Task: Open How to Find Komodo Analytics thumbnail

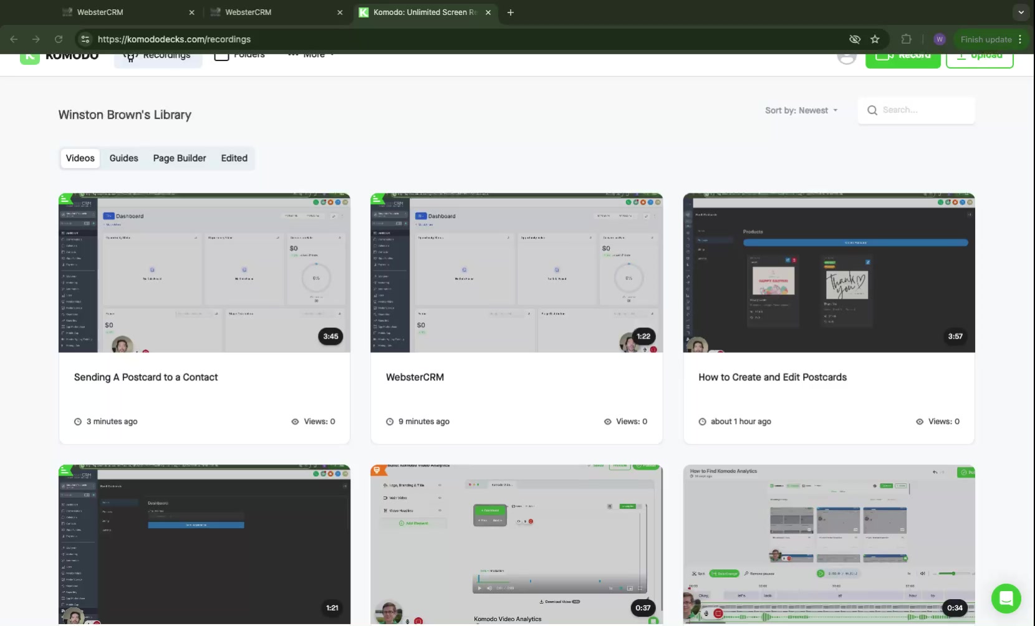Action: tap(829, 544)
